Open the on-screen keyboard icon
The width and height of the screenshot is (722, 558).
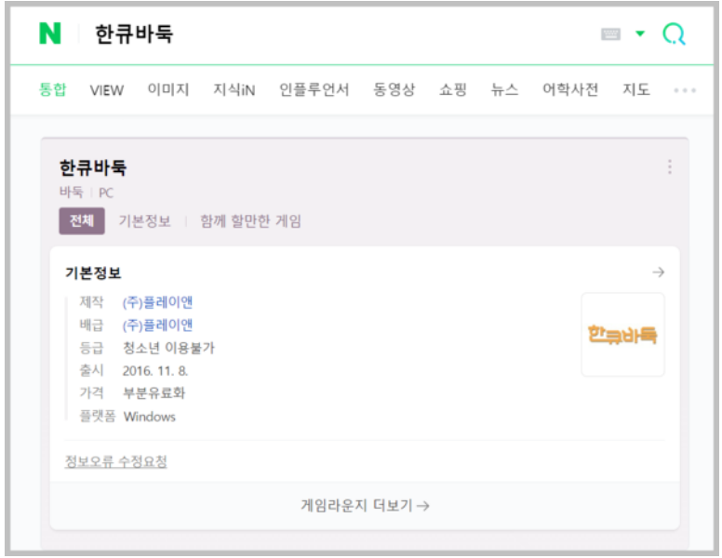click(x=610, y=33)
